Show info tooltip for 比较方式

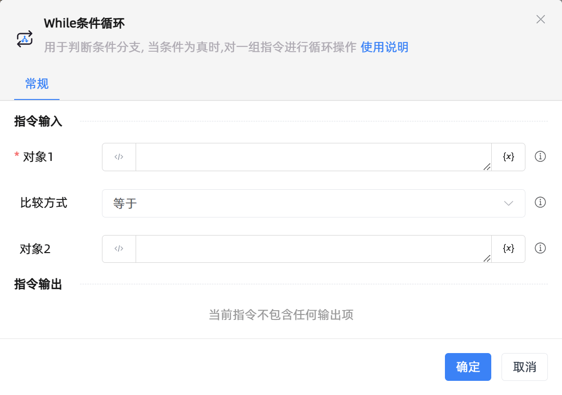pyautogui.click(x=540, y=202)
